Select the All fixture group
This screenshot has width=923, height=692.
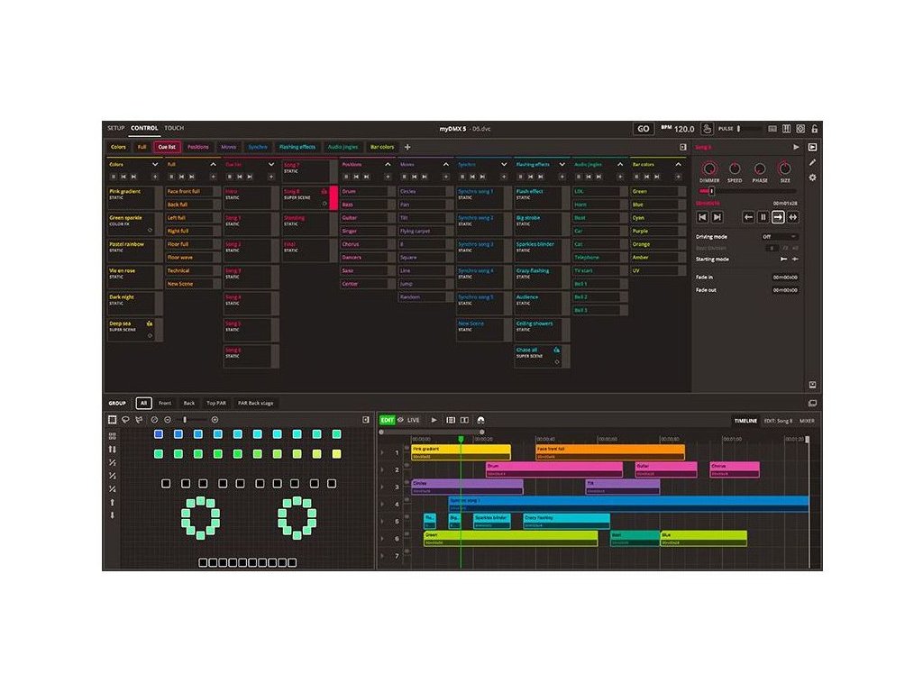pyautogui.click(x=142, y=403)
